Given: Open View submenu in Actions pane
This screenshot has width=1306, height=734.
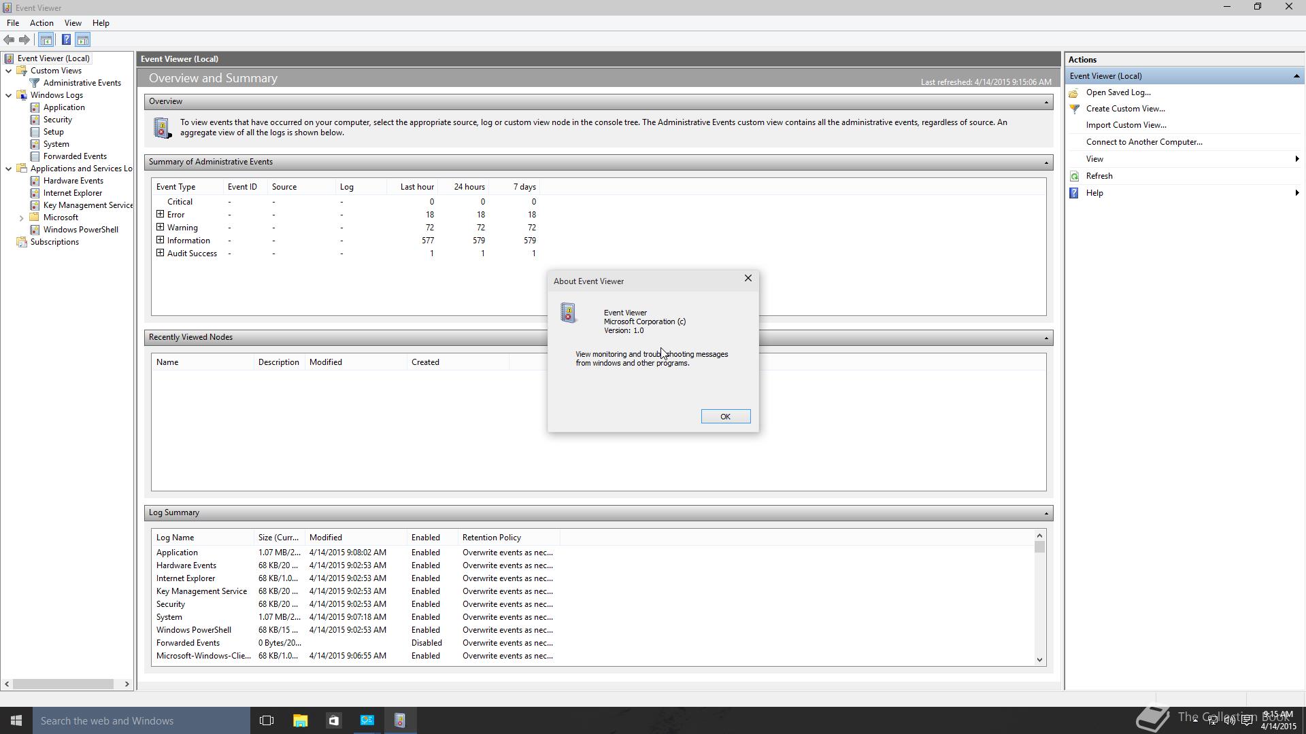Looking at the screenshot, I should (1184, 159).
